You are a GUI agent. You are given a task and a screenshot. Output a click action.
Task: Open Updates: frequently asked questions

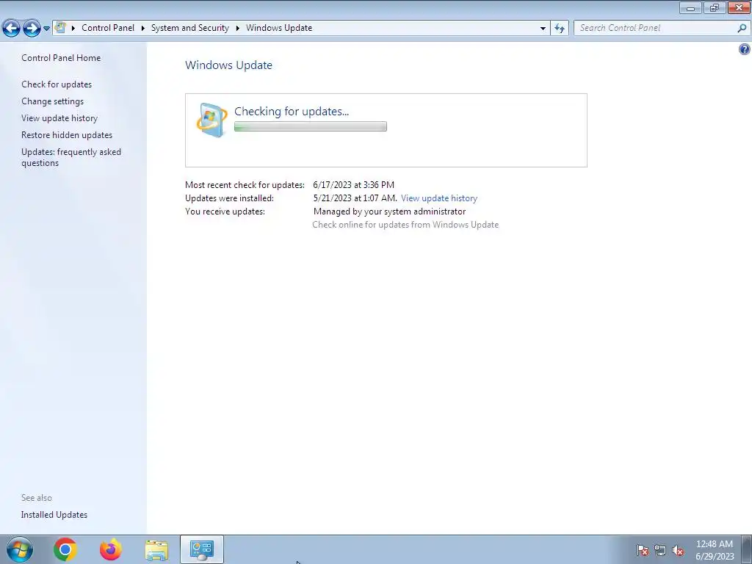(x=71, y=157)
